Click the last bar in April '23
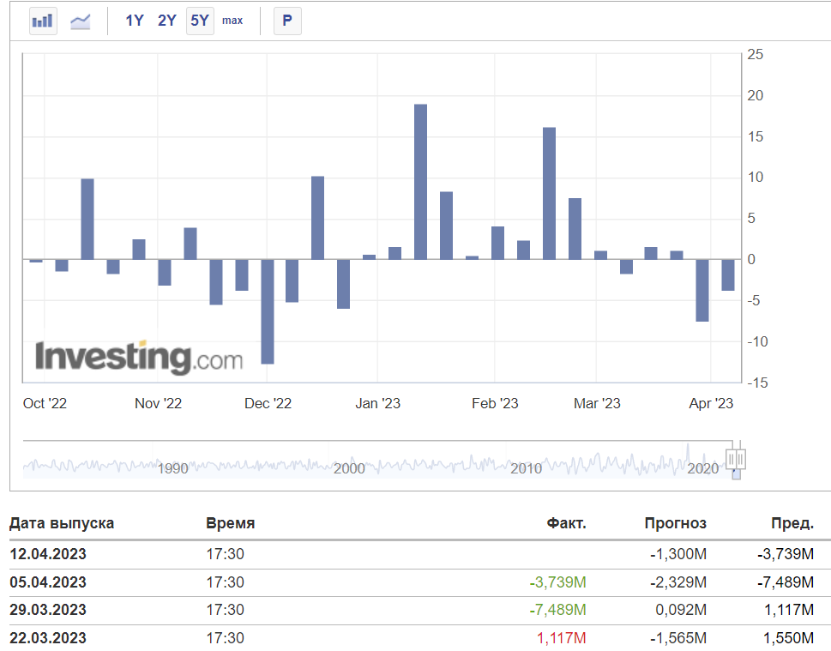 coord(727,274)
